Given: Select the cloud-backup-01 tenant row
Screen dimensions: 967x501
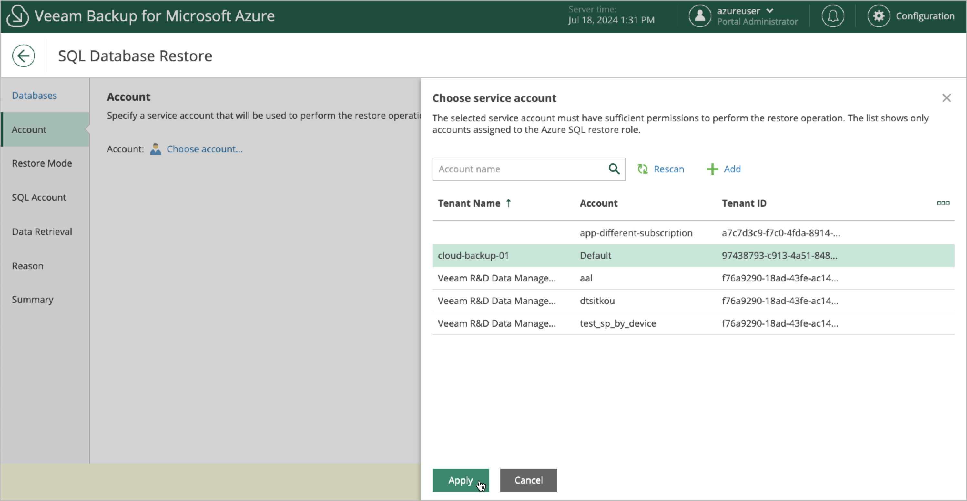Looking at the screenshot, I should (693, 256).
